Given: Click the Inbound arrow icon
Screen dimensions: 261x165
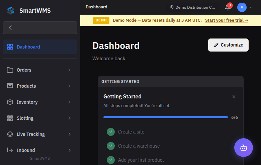Looking at the screenshot, I should [x=10, y=150].
